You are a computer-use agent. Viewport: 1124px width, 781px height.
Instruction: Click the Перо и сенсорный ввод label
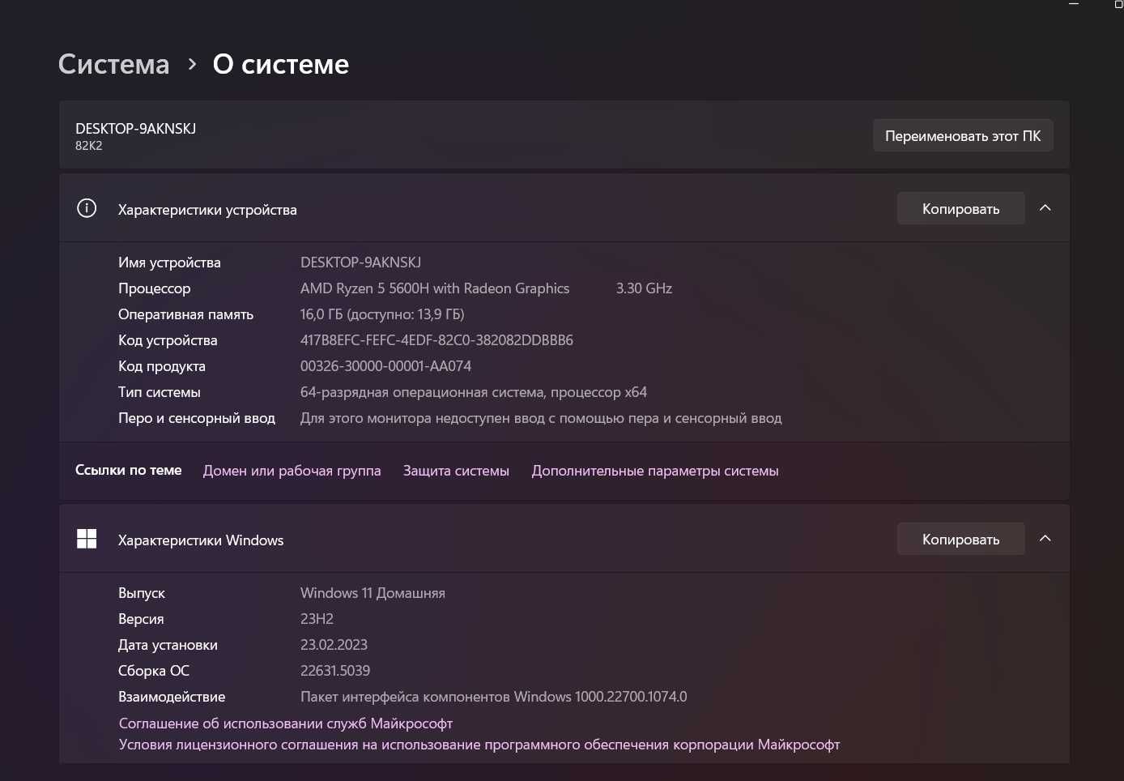pos(197,418)
